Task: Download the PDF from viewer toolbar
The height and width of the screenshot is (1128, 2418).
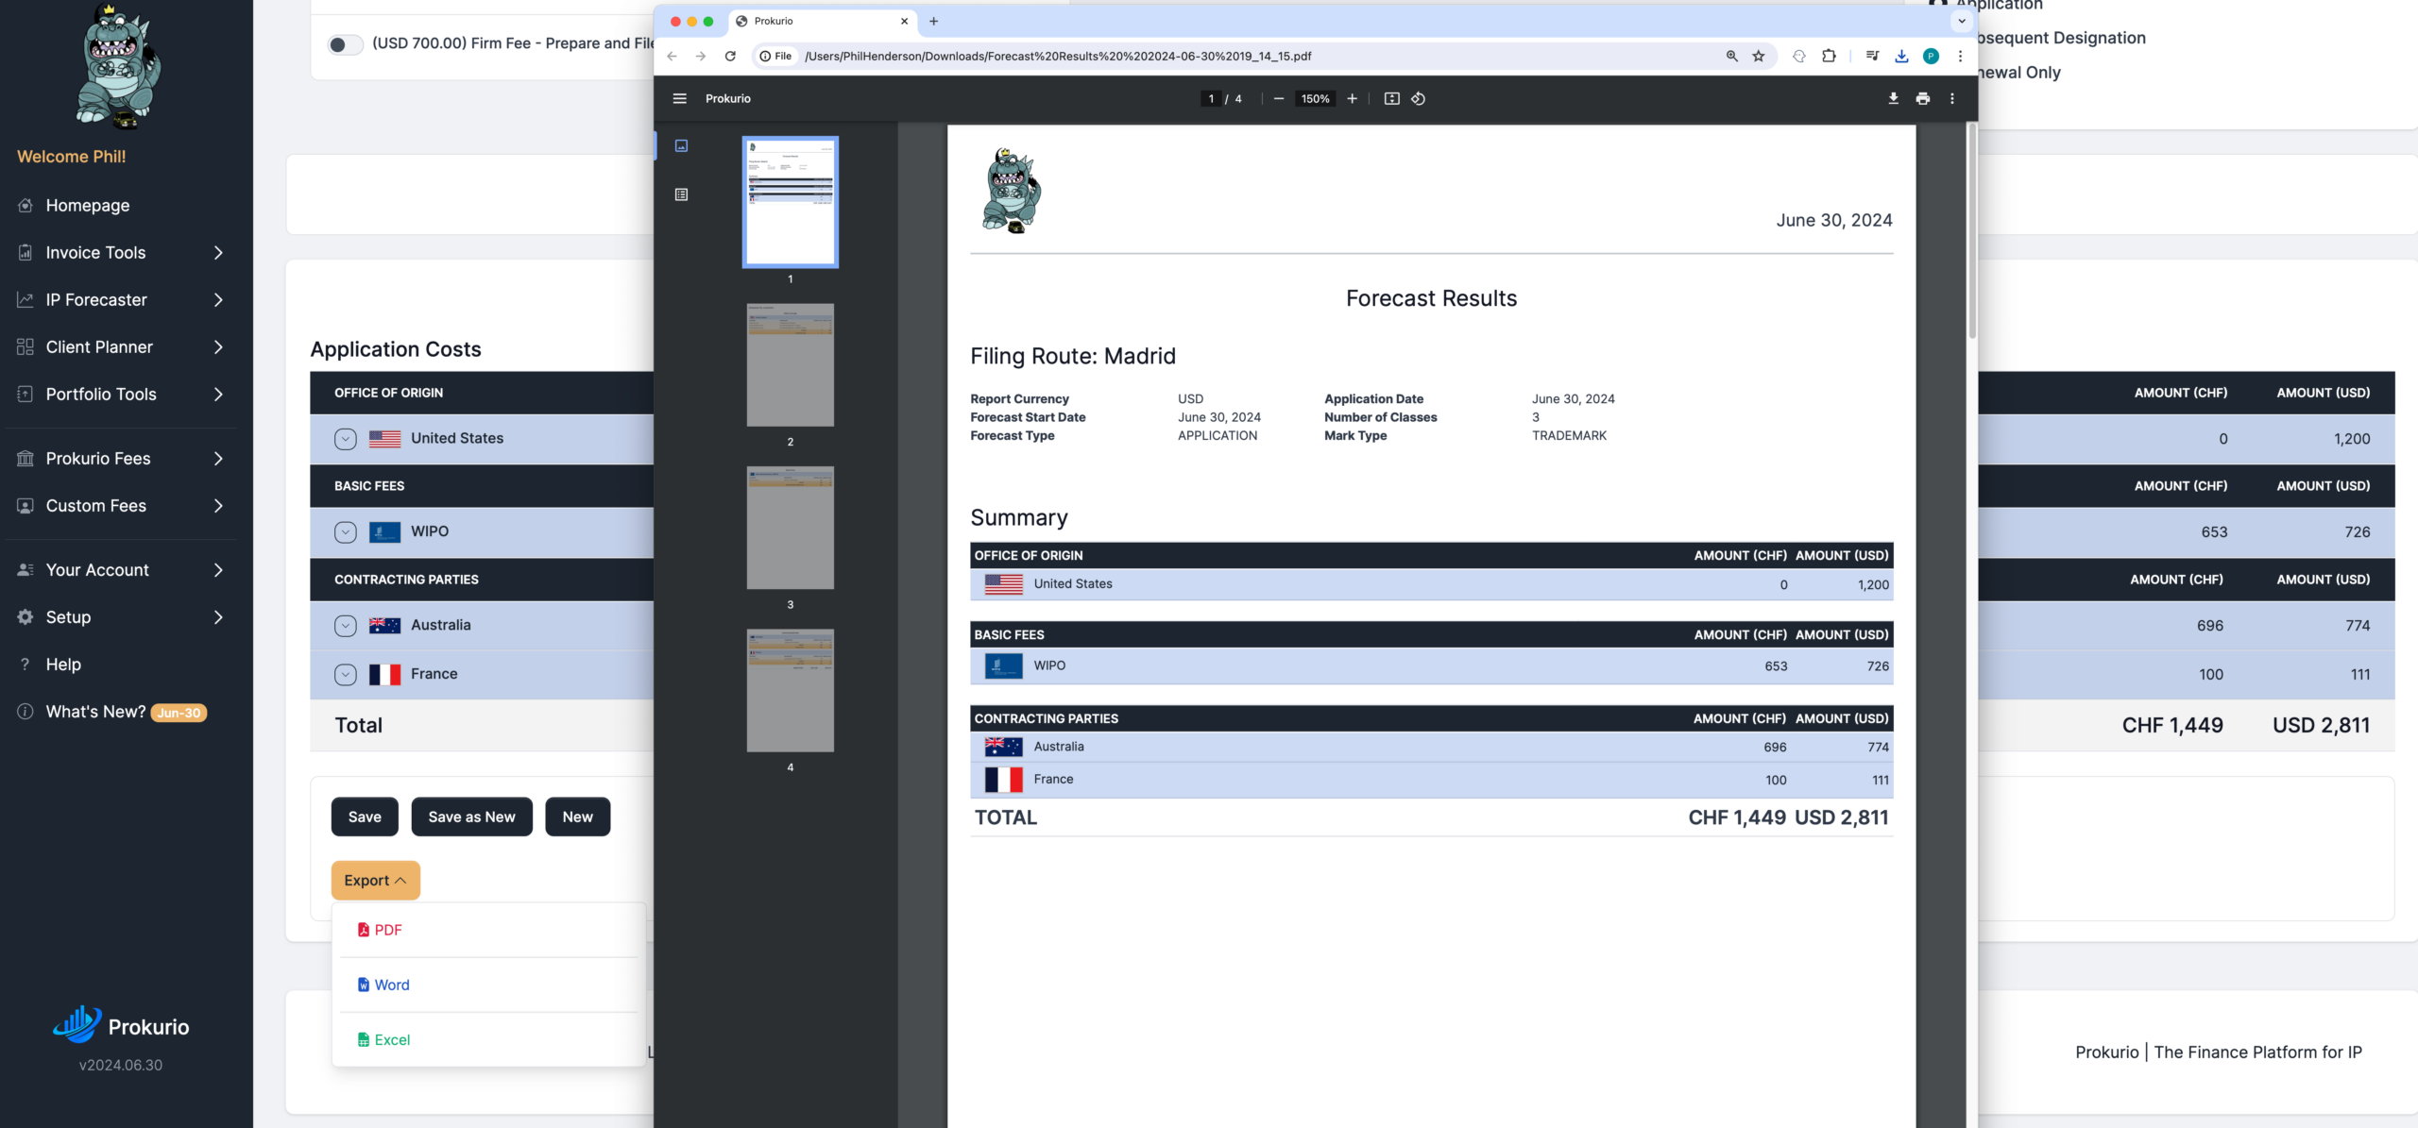Action: [x=1893, y=98]
